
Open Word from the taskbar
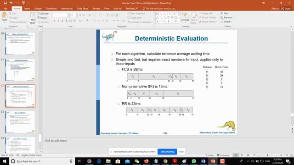203,161
